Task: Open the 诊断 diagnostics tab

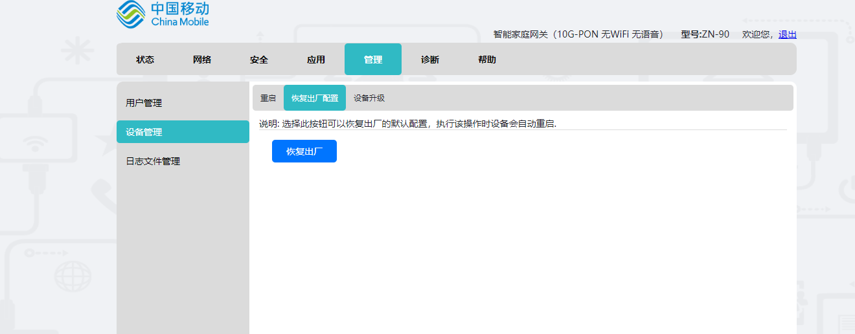Action: [x=430, y=60]
